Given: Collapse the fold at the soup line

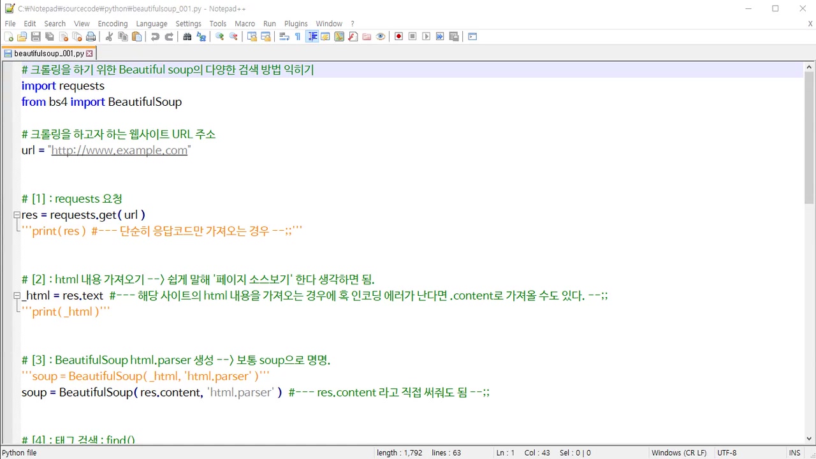Looking at the screenshot, I should pos(17,392).
